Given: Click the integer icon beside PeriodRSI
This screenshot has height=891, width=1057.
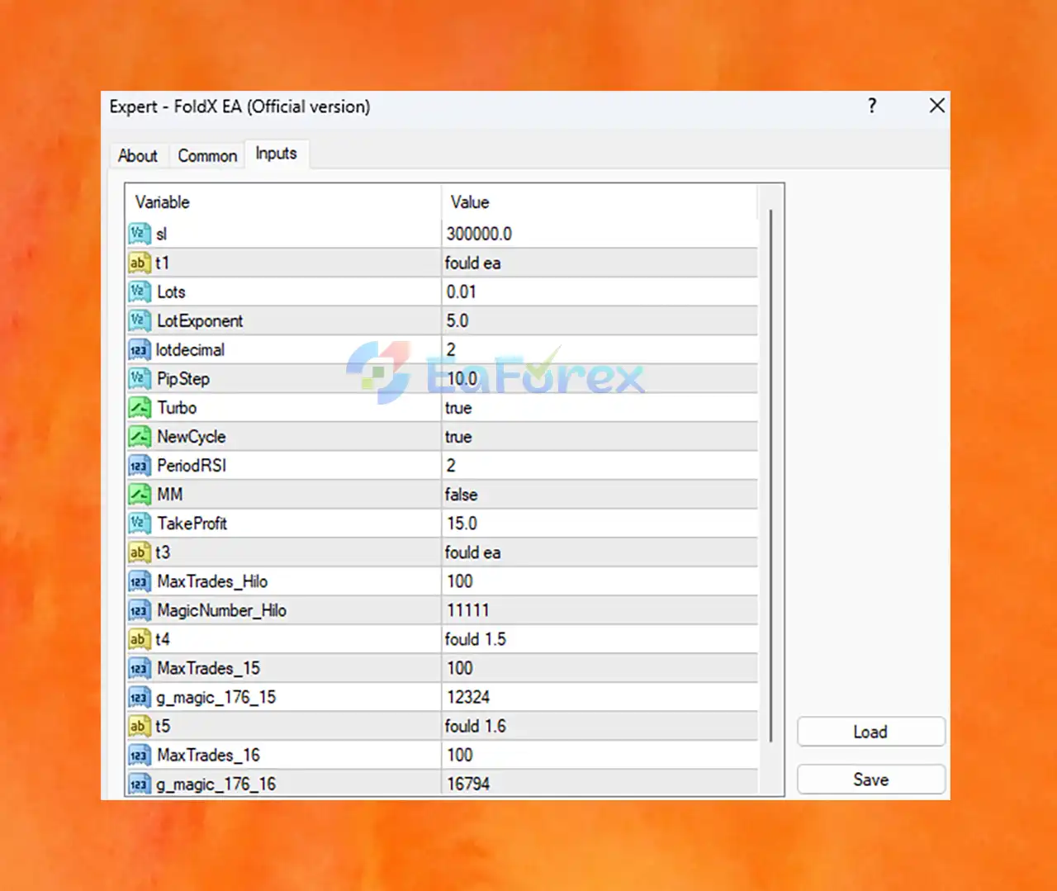Looking at the screenshot, I should click(140, 465).
